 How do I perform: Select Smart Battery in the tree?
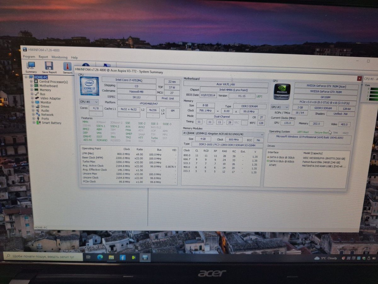click(51, 123)
